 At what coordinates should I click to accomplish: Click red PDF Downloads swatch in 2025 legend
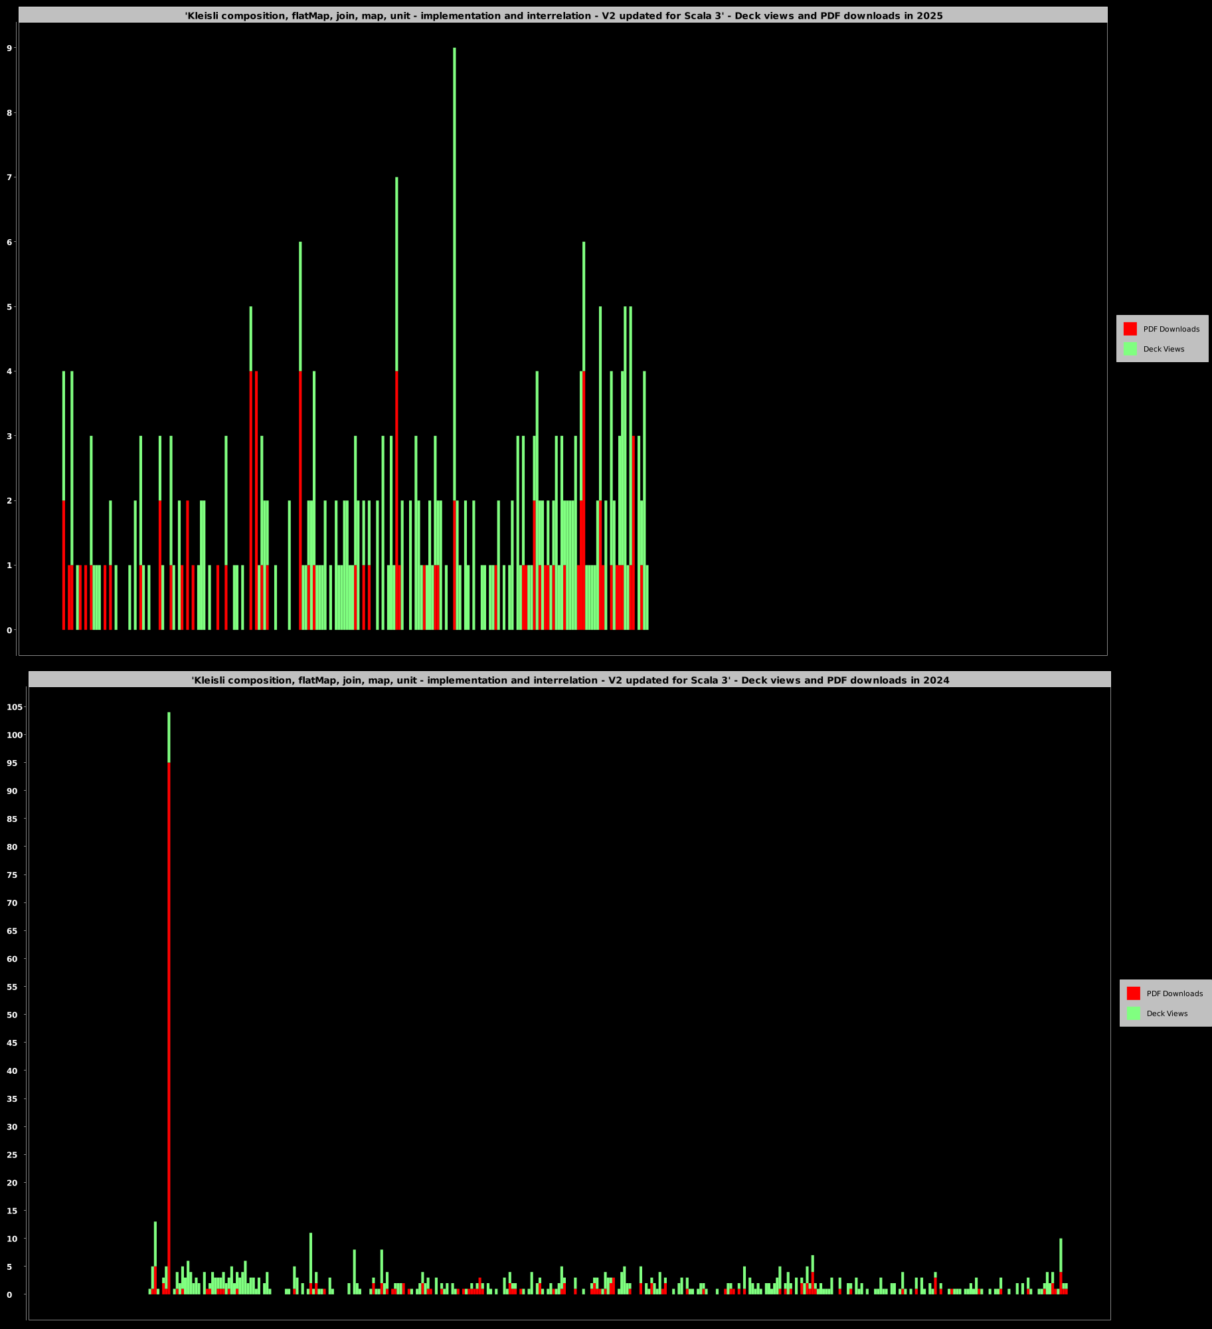1130,329
